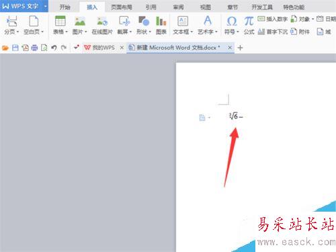Click the Picture (图片) icon
Screen dimensions: 336x252
pos(80,22)
